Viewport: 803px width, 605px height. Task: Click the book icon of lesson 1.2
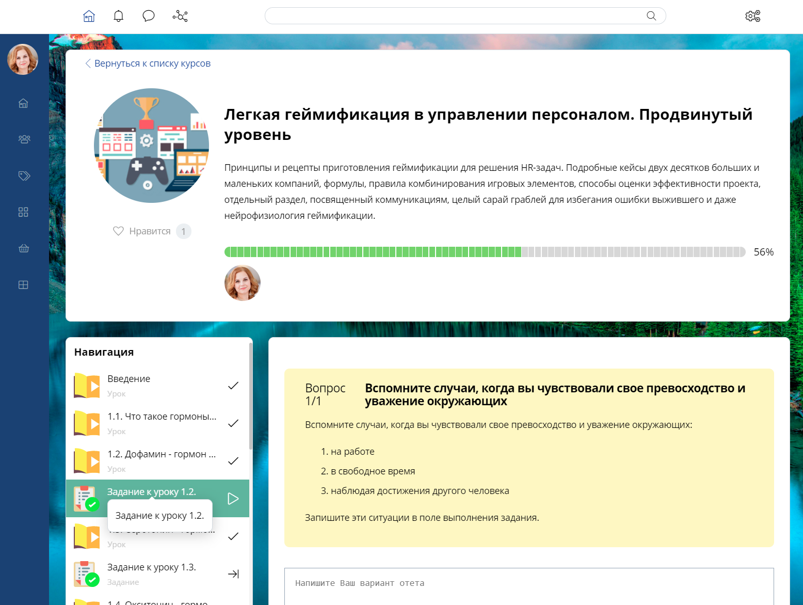(x=87, y=461)
